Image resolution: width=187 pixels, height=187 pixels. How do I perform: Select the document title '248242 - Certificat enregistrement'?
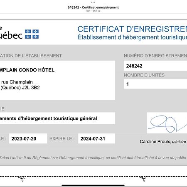93,7
